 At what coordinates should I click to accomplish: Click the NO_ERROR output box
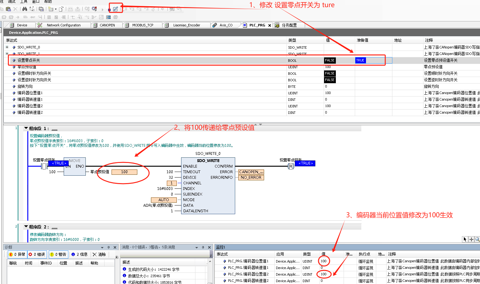251,178
